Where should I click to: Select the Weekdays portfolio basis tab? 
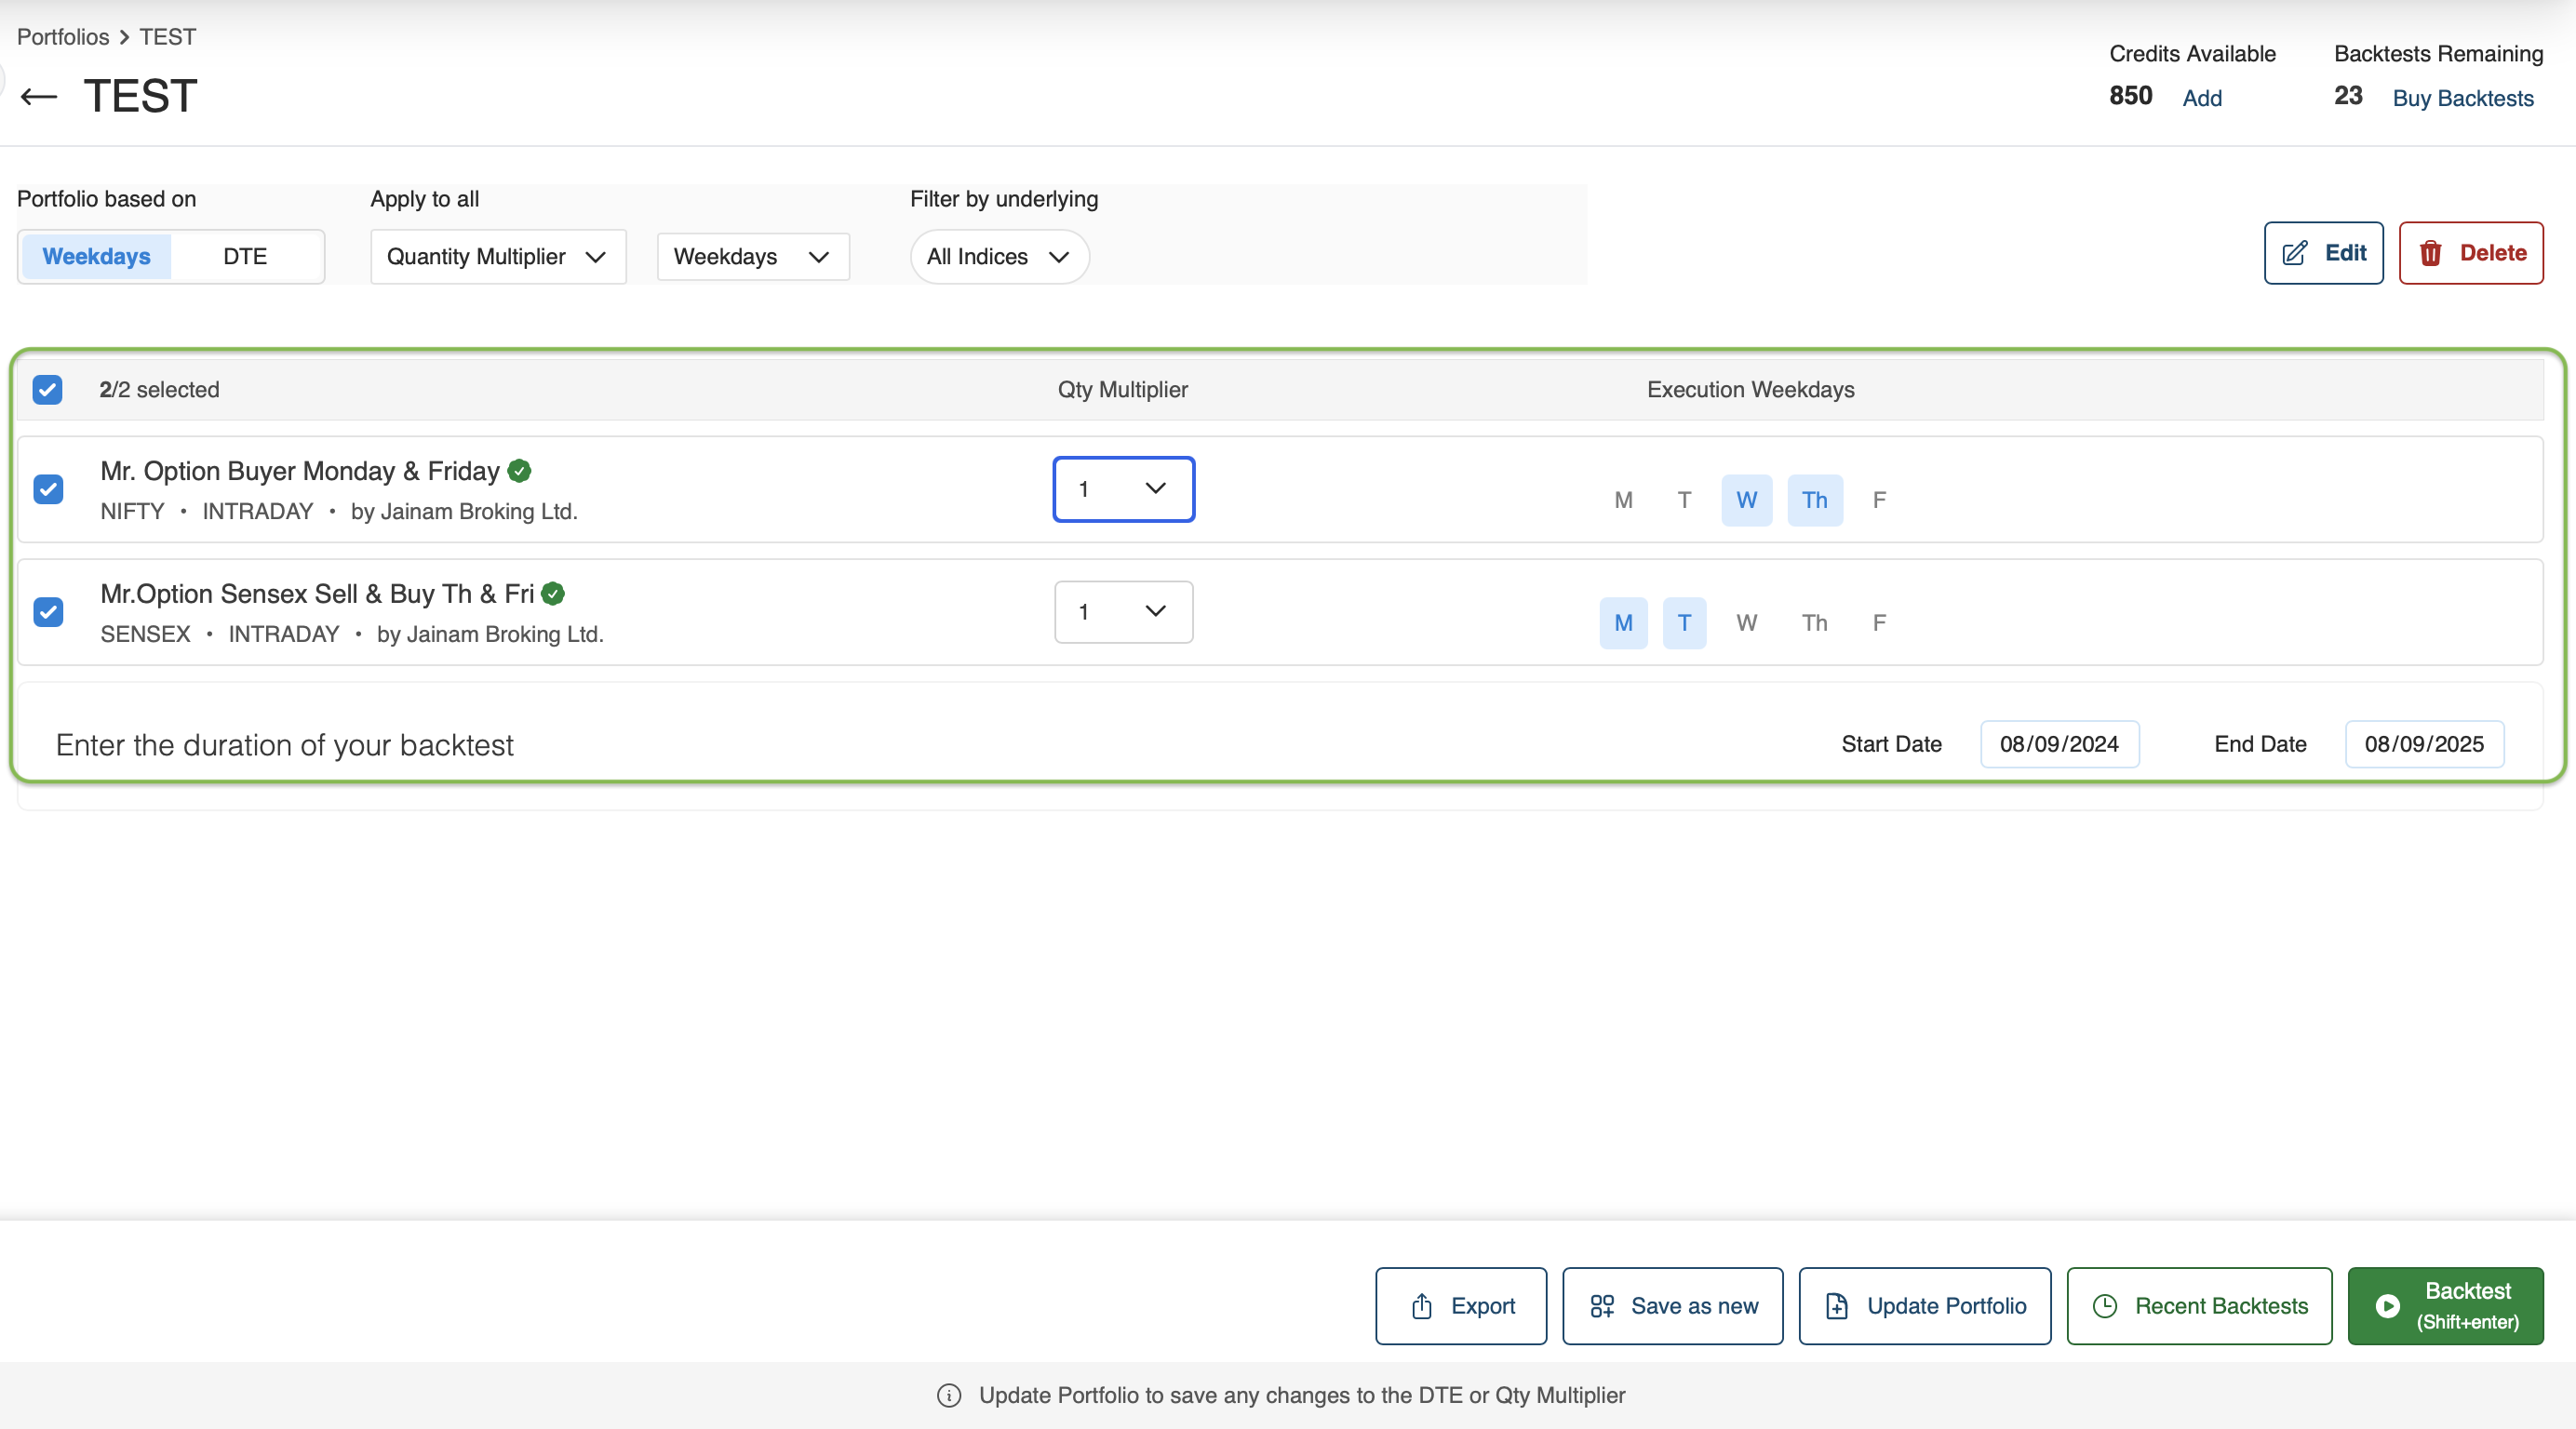(x=96, y=257)
